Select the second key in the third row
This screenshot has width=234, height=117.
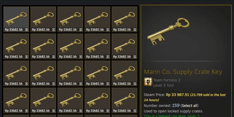[43, 73]
